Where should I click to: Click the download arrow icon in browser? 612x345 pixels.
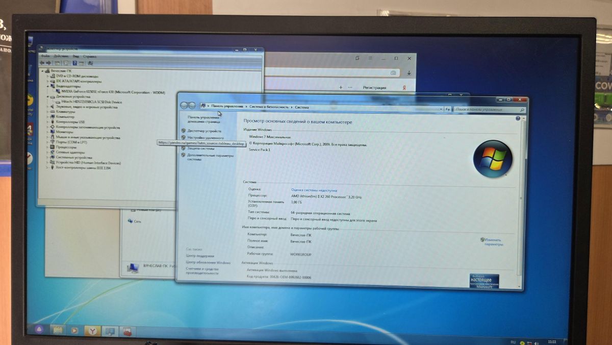click(409, 73)
